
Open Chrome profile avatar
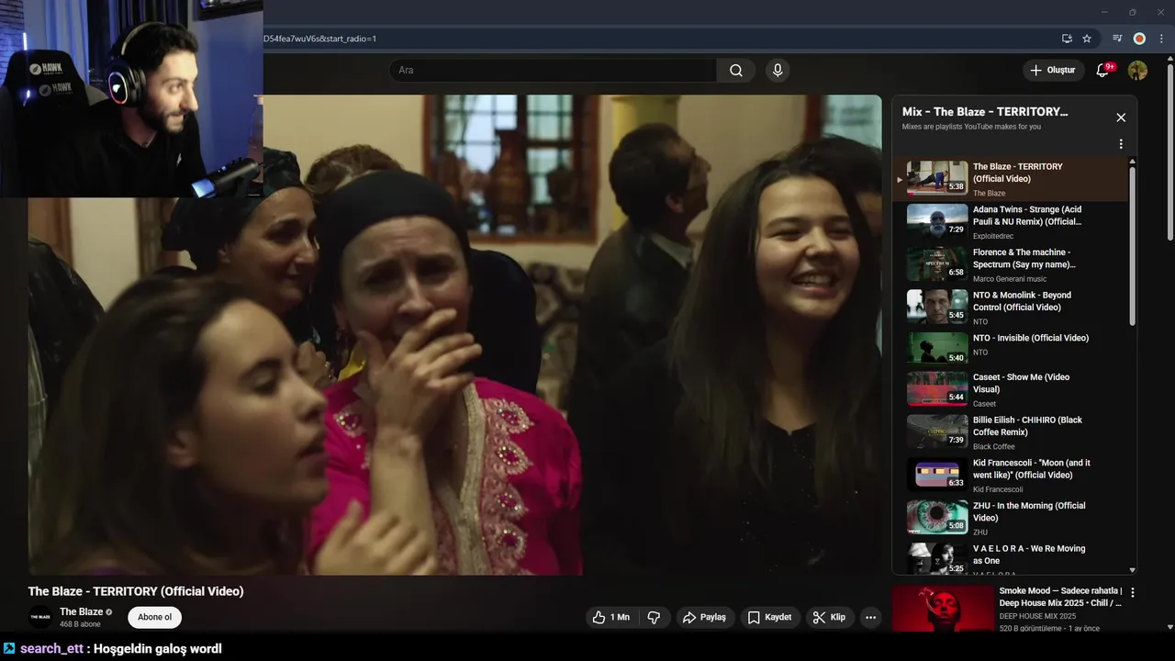pos(1139,39)
